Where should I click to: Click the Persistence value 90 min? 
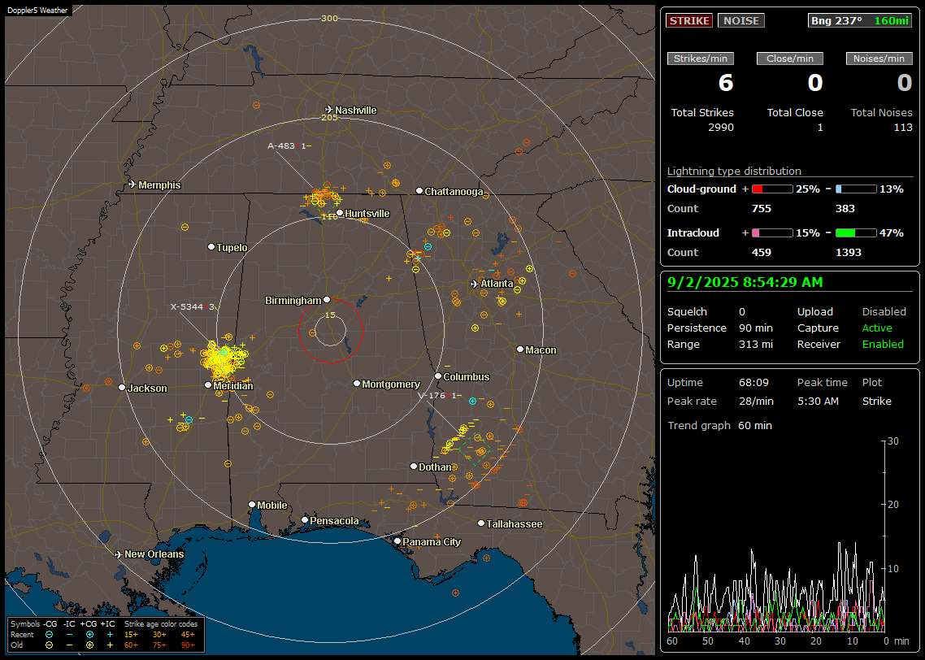(756, 328)
